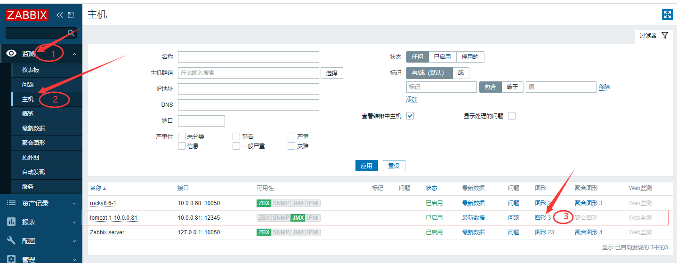Select 任何 status option
Viewport: 677px width, 263px height.
click(418, 57)
